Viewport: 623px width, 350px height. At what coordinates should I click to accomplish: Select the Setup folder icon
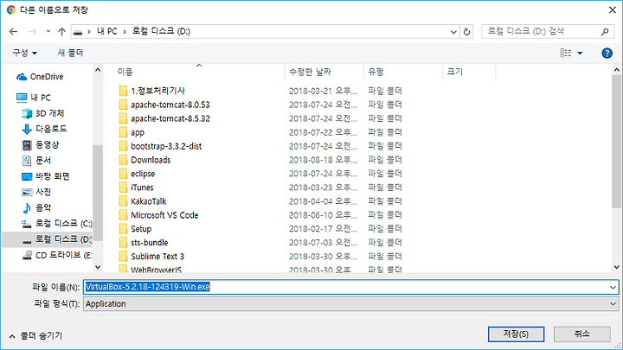click(124, 229)
